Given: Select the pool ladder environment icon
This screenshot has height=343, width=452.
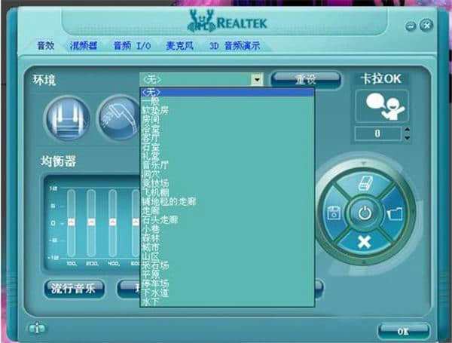Looking at the screenshot, I should pyautogui.click(x=67, y=117).
